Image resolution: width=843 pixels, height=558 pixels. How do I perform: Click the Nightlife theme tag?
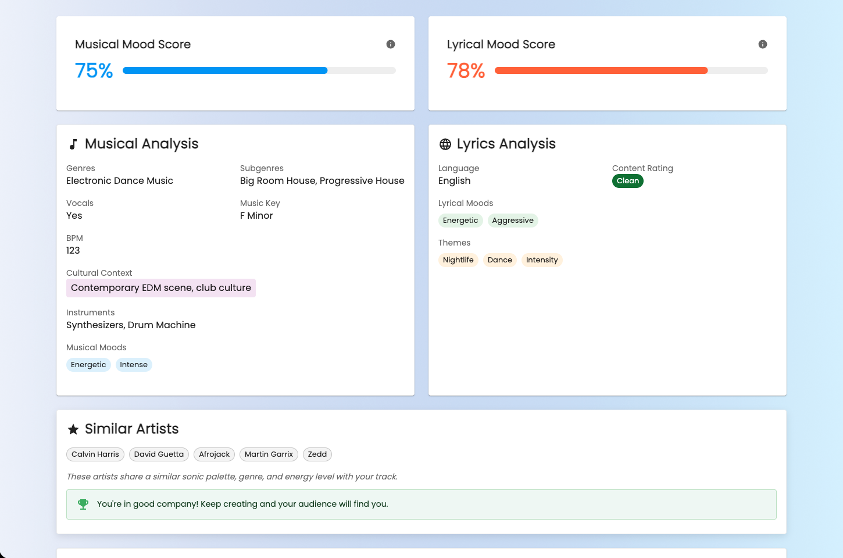coord(458,260)
